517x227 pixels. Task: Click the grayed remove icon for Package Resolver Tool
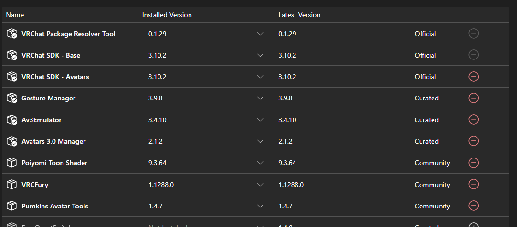point(474,34)
